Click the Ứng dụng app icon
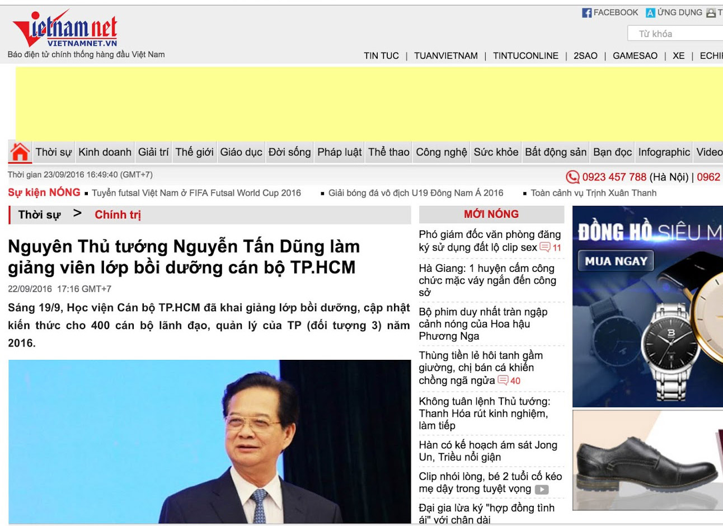Image resolution: width=723 pixels, height=526 pixels. (650, 13)
